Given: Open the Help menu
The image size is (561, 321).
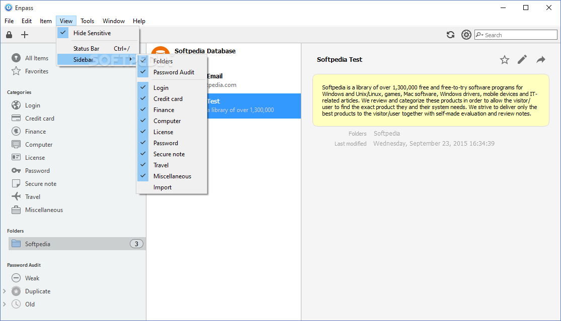Looking at the screenshot, I should [x=139, y=21].
